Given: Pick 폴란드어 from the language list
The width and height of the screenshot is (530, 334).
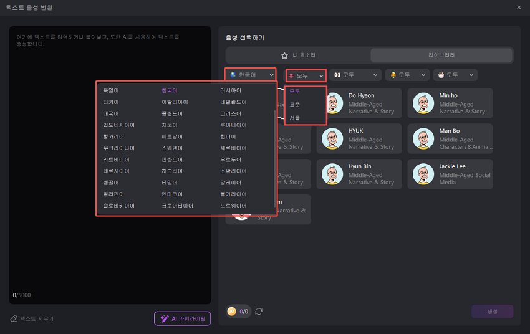Looking at the screenshot, I should [172, 113].
